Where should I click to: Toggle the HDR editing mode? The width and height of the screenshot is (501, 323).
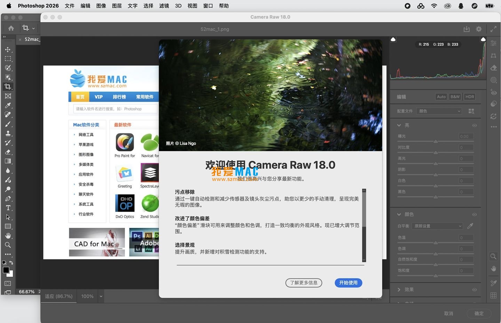[x=469, y=97]
